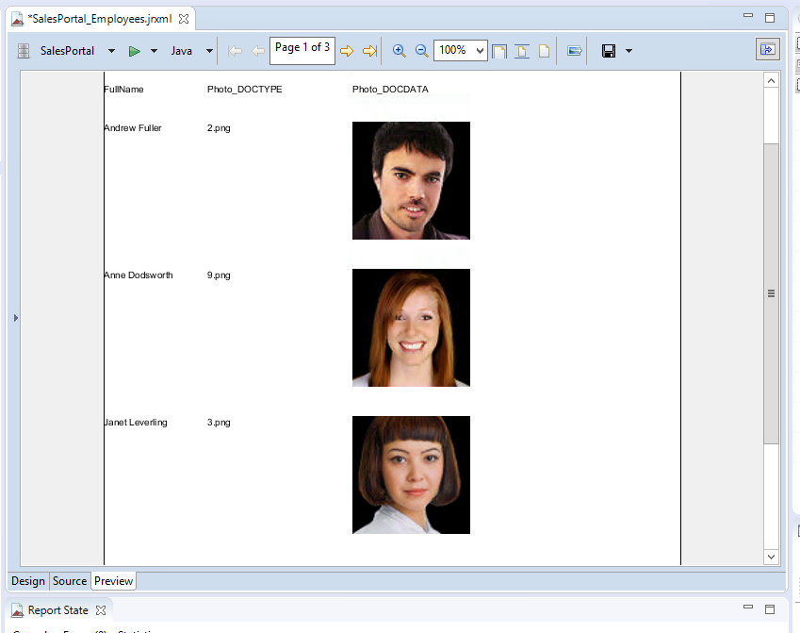Click the FullName column header
The width and height of the screenshot is (800, 633).
123,90
